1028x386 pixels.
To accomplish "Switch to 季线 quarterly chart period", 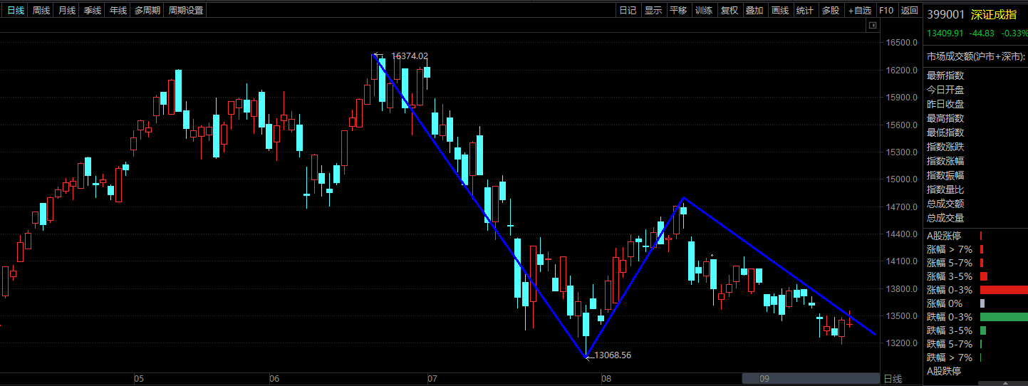I will tap(93, 11).
